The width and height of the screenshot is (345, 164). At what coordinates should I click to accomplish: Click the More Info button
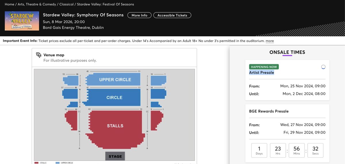pyautogui.click(x=139, y=15)
